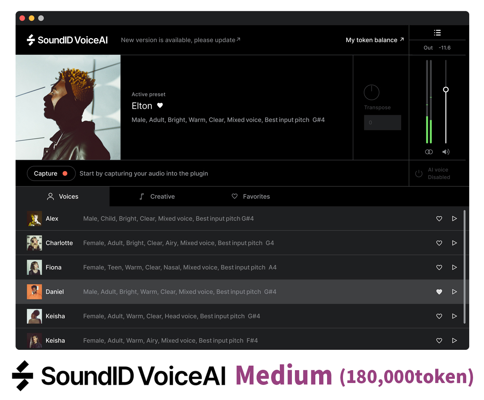
Task: Select the Alex voice thumbnail
Action: [x=34, y=219]
